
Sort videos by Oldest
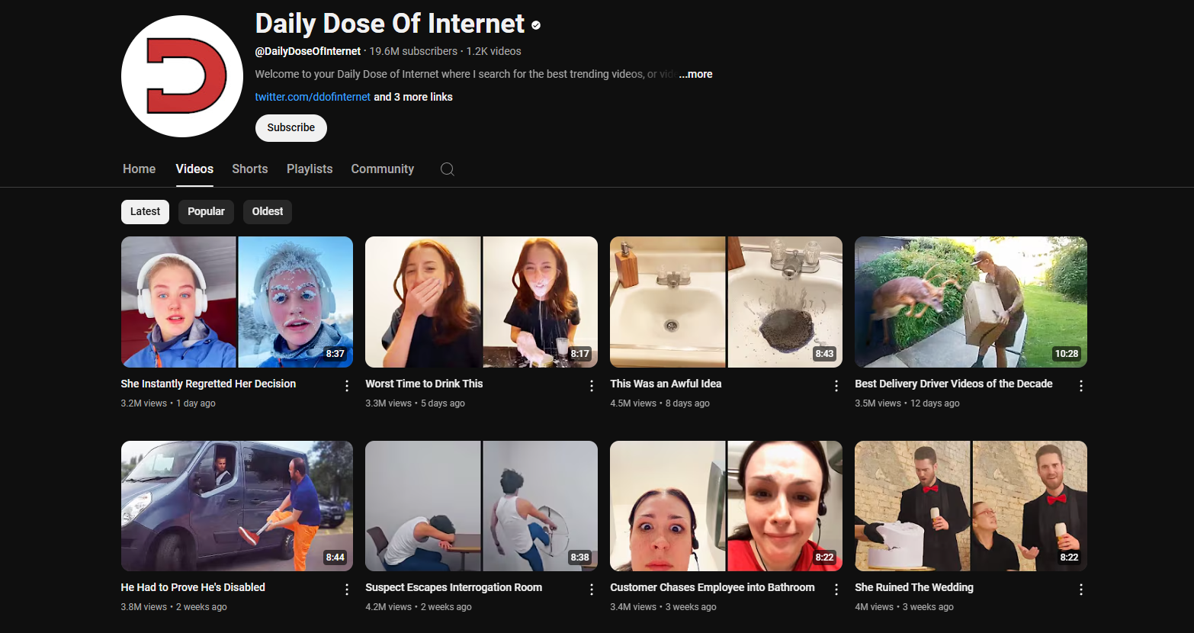point(268,211)
